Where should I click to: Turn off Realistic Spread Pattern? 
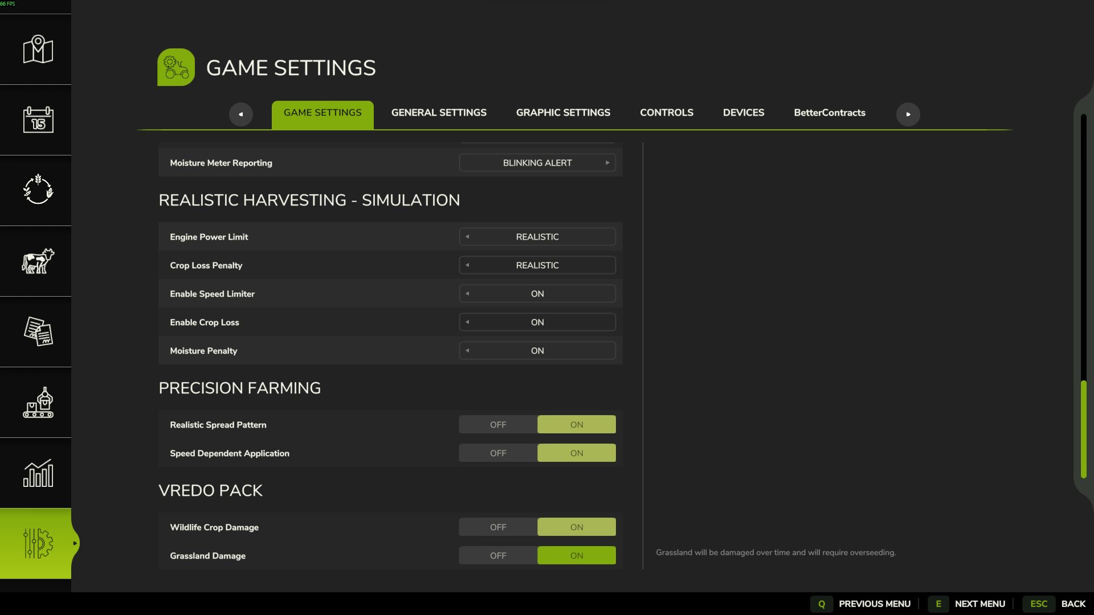tap(497, 424)
